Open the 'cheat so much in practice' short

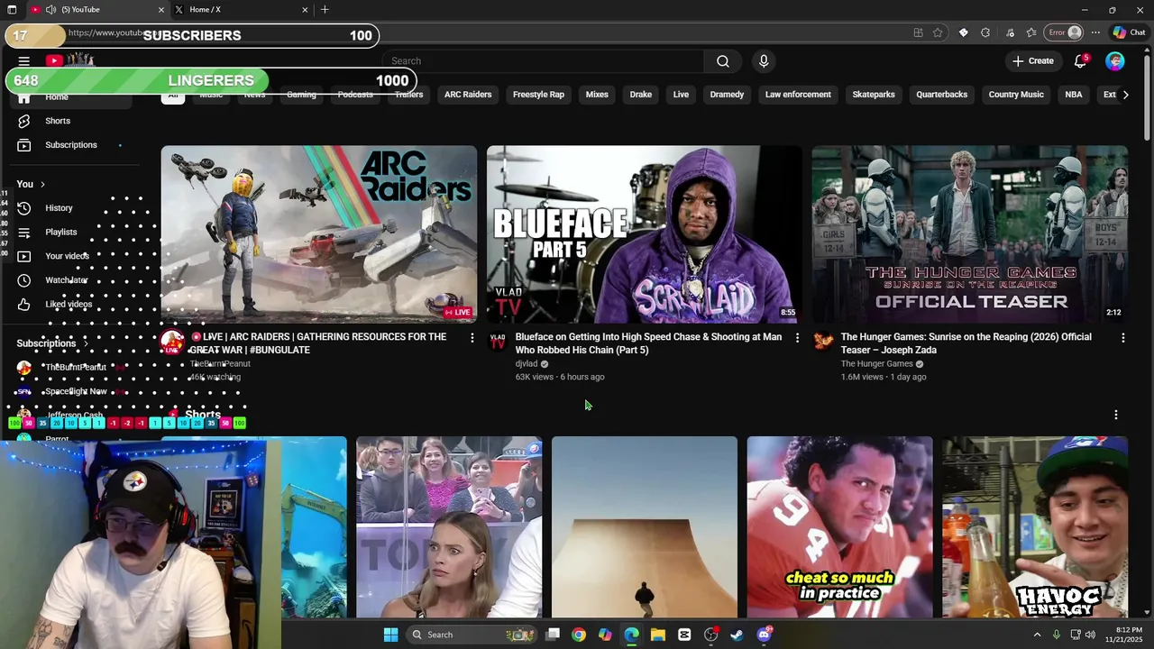point(839,527)
